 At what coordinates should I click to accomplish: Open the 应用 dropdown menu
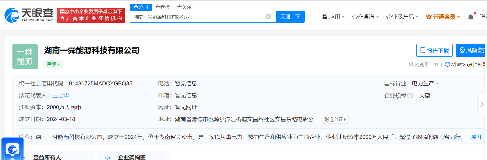coord(334,17)
